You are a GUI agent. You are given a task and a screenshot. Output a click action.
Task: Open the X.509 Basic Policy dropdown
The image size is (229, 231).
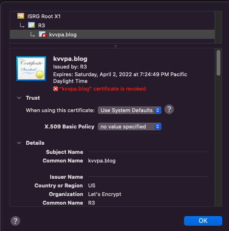click(129, 127)
